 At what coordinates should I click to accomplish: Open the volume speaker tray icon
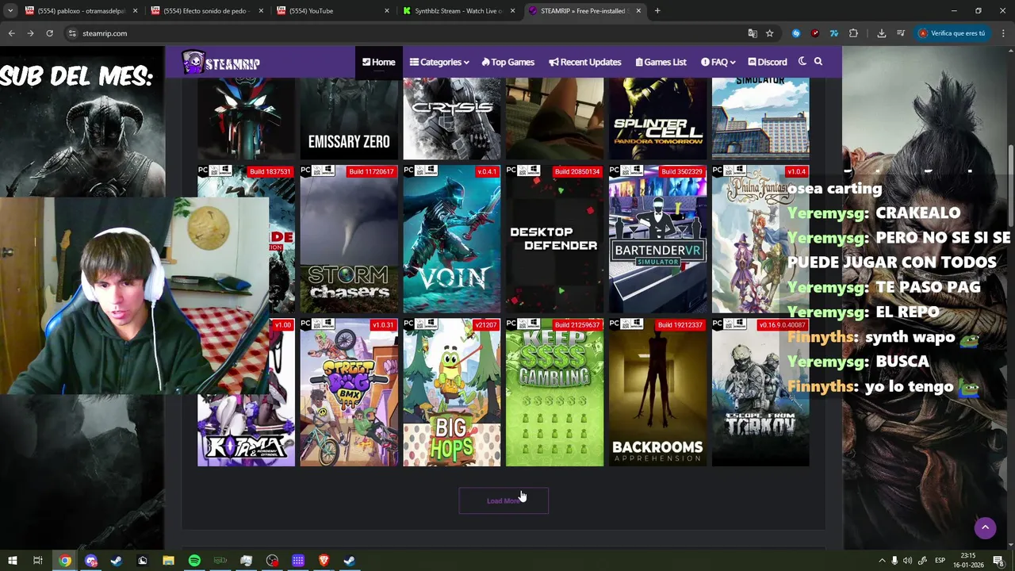[907, 561]
